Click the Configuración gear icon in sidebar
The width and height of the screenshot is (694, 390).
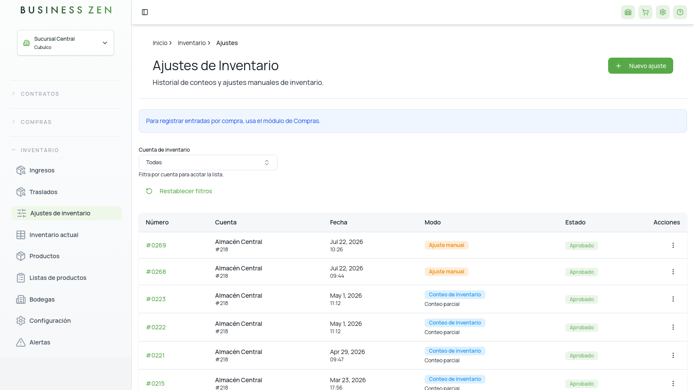pos(21,321)
